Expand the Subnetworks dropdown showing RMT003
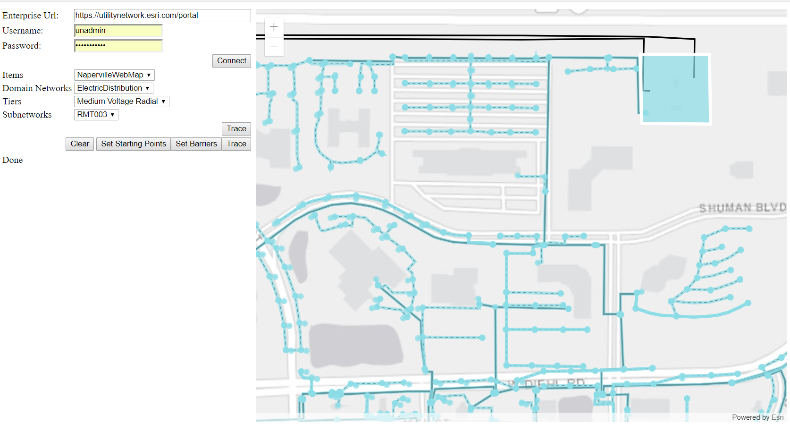 96,115
